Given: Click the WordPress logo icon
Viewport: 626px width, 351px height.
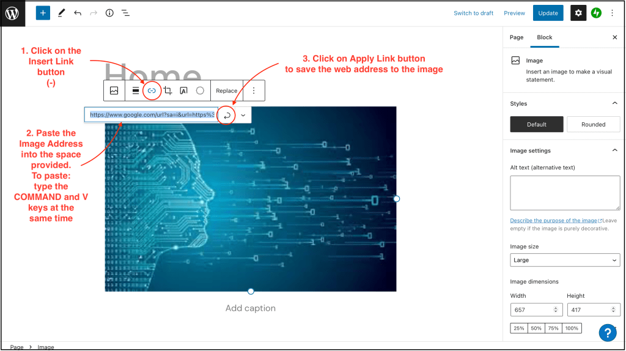Looking at the screenshot, I should (x=13, y=13).
